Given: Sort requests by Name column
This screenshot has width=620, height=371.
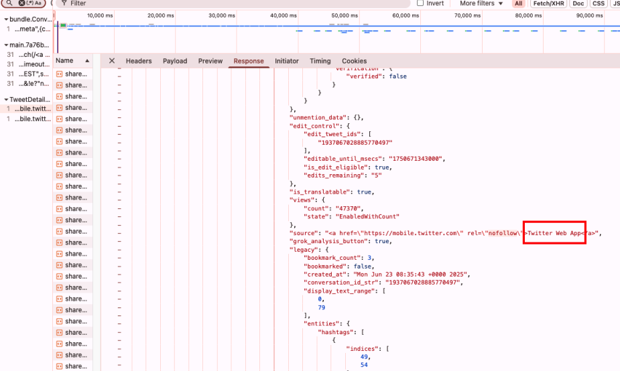Looking at the screenshot, I should click(x=64, y=61).
